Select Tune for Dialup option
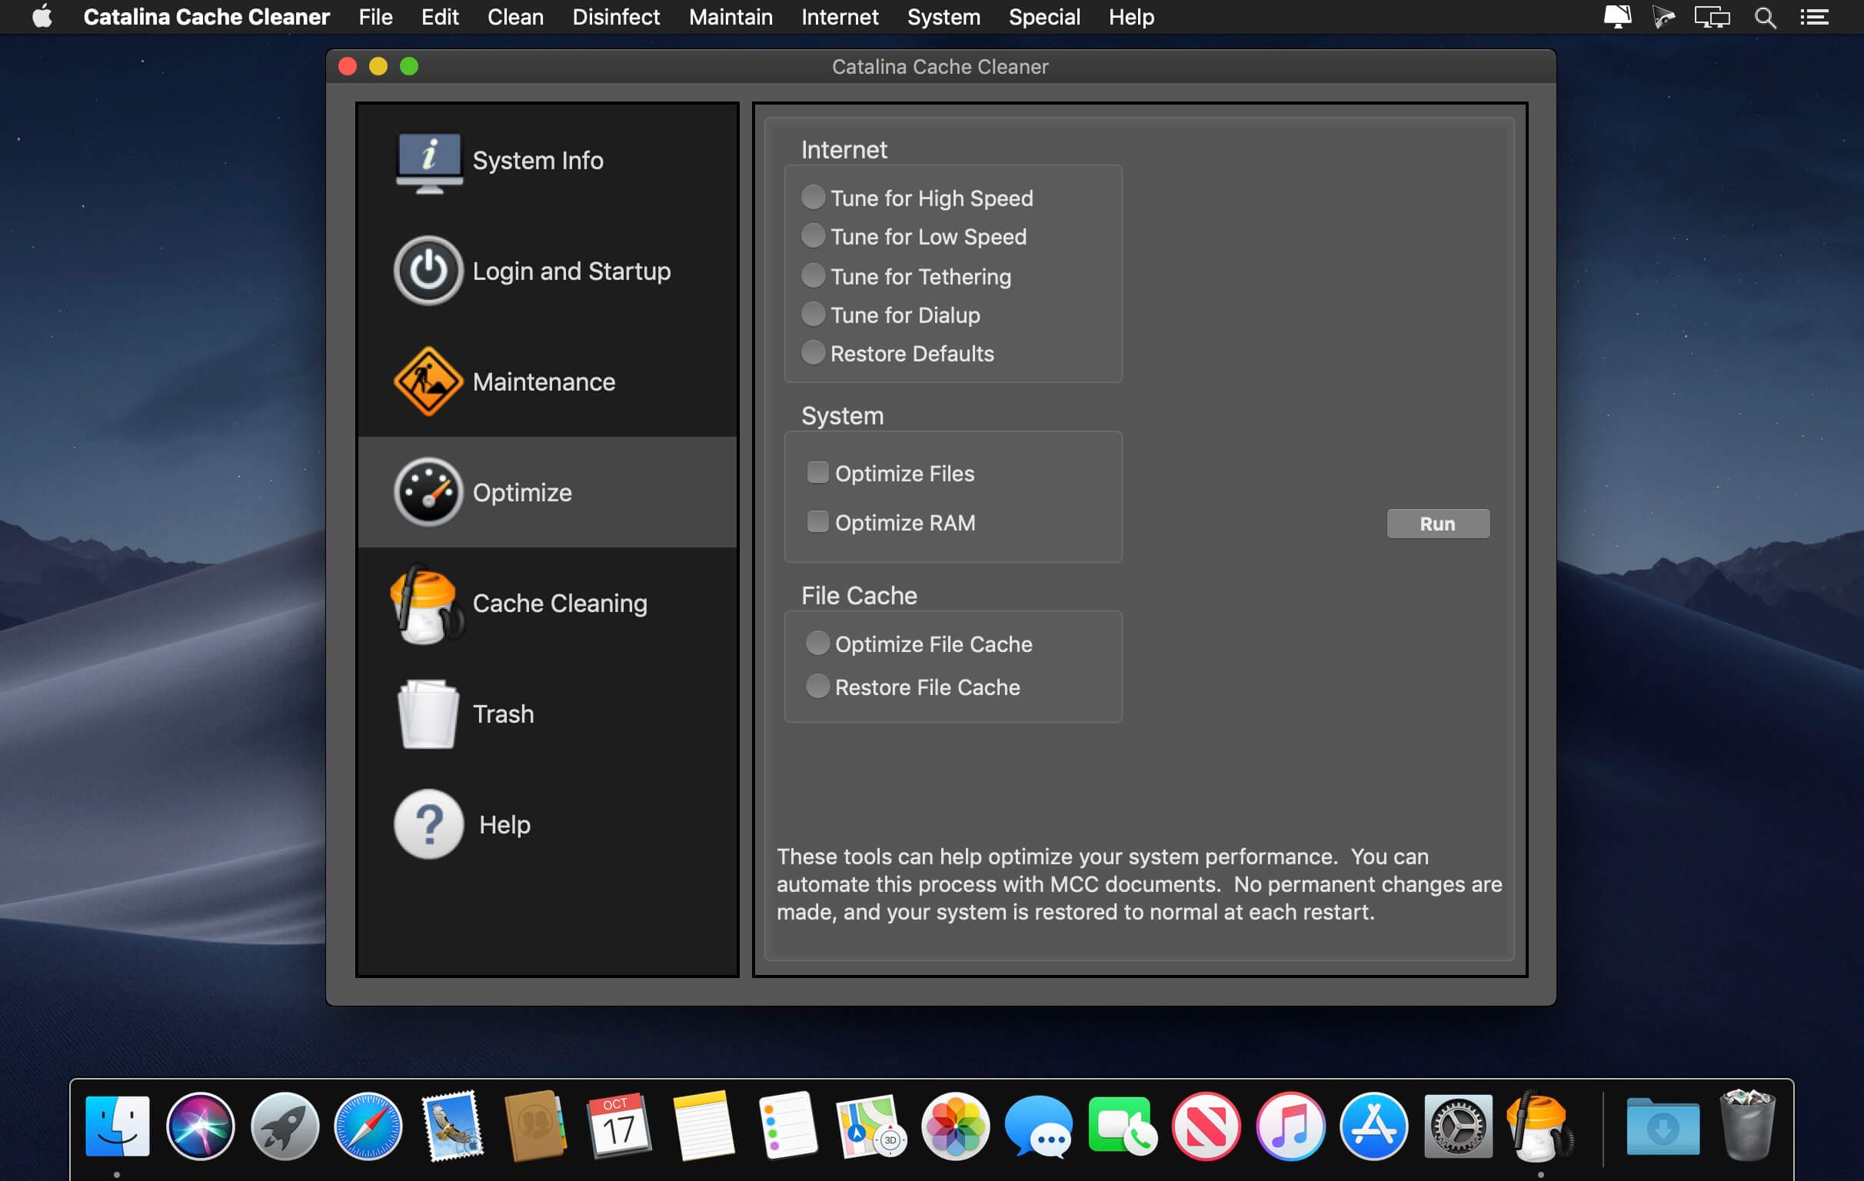Viewport: 1864px width, 1181px height. pos(891,315)
